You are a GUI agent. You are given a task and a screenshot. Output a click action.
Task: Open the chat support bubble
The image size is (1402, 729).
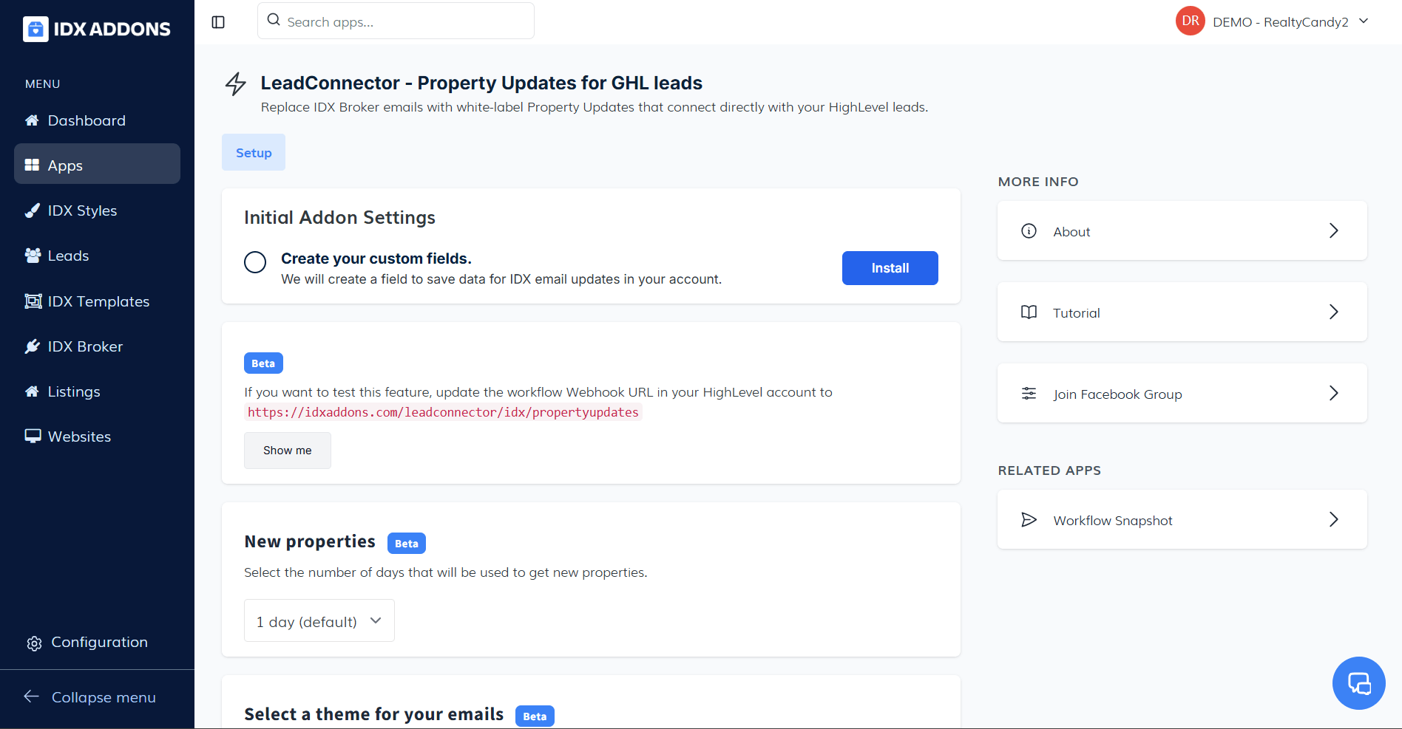point(1358,683)
